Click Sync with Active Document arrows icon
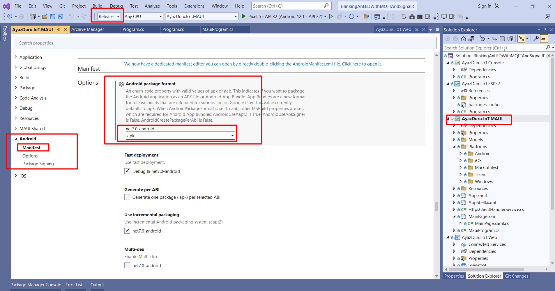 [494, 39]
